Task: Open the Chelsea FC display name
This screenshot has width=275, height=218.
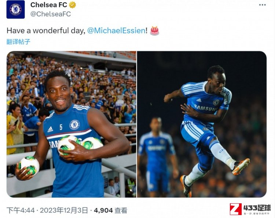Action: tap(49, 5)
